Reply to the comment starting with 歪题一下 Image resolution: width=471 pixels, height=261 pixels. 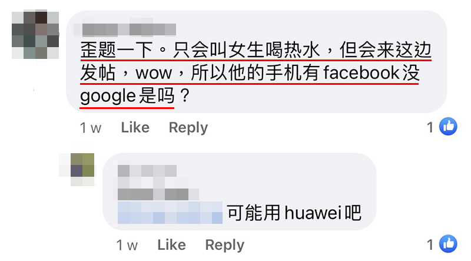[188, 128]
